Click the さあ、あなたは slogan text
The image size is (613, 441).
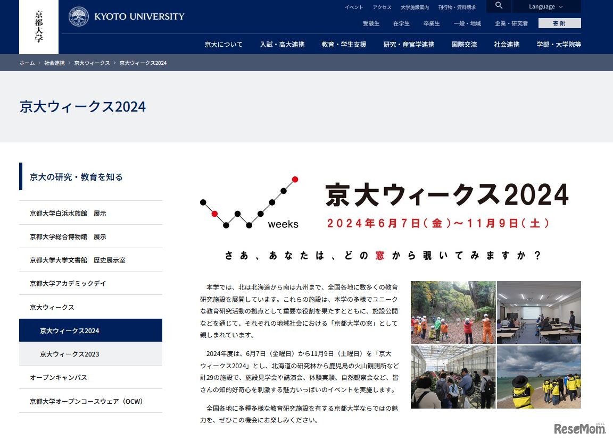[x=383, y=256]
